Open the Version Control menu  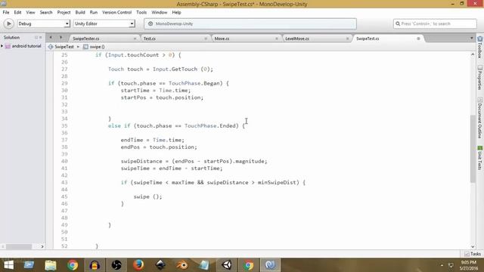pos(116,12)
